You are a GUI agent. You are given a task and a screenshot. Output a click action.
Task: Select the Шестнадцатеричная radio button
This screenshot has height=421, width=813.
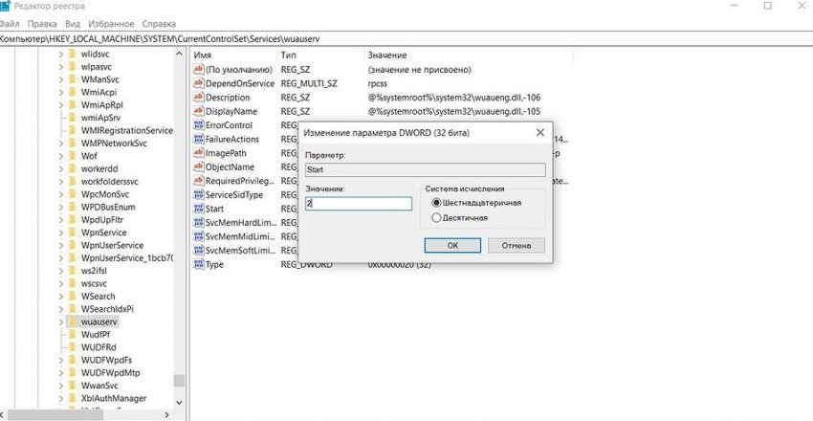(x=437, y=203)
